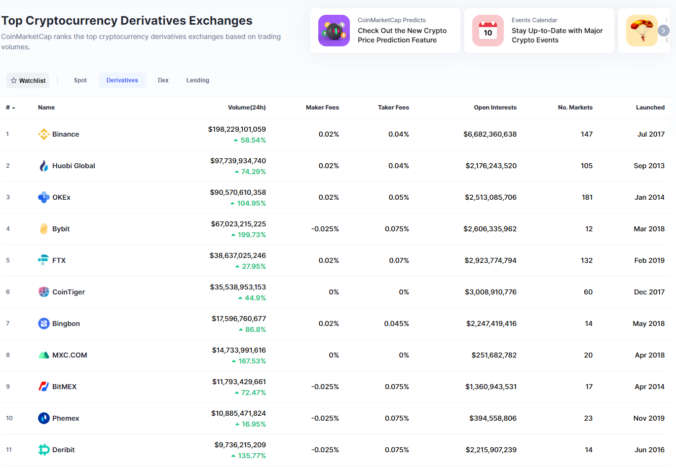
Task: Sort by Maker Fees column header
Action: pos(322,108)
